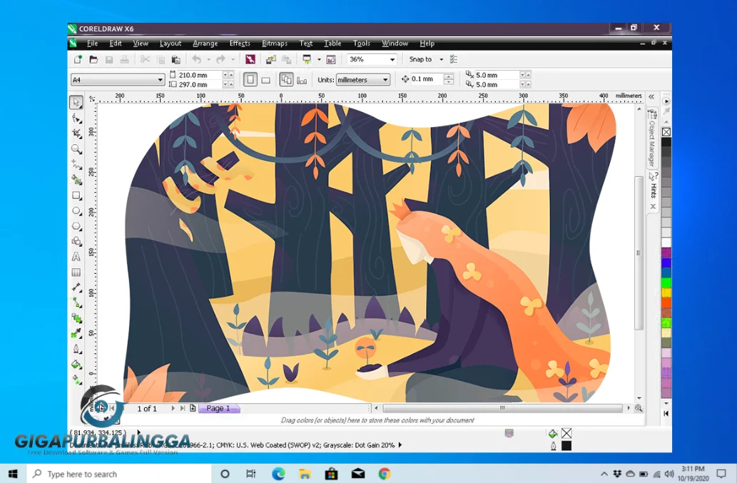Select the Rectangle tool
Screen dimensions: 737x483
click(x=76, y=195)
